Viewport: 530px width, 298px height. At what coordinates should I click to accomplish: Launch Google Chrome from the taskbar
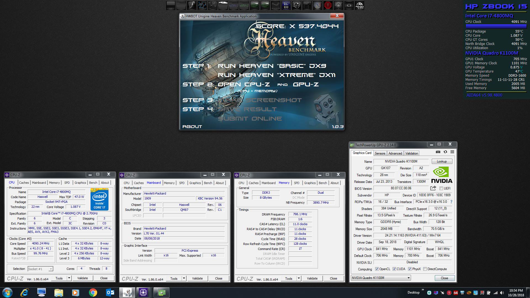click(93, 292)
